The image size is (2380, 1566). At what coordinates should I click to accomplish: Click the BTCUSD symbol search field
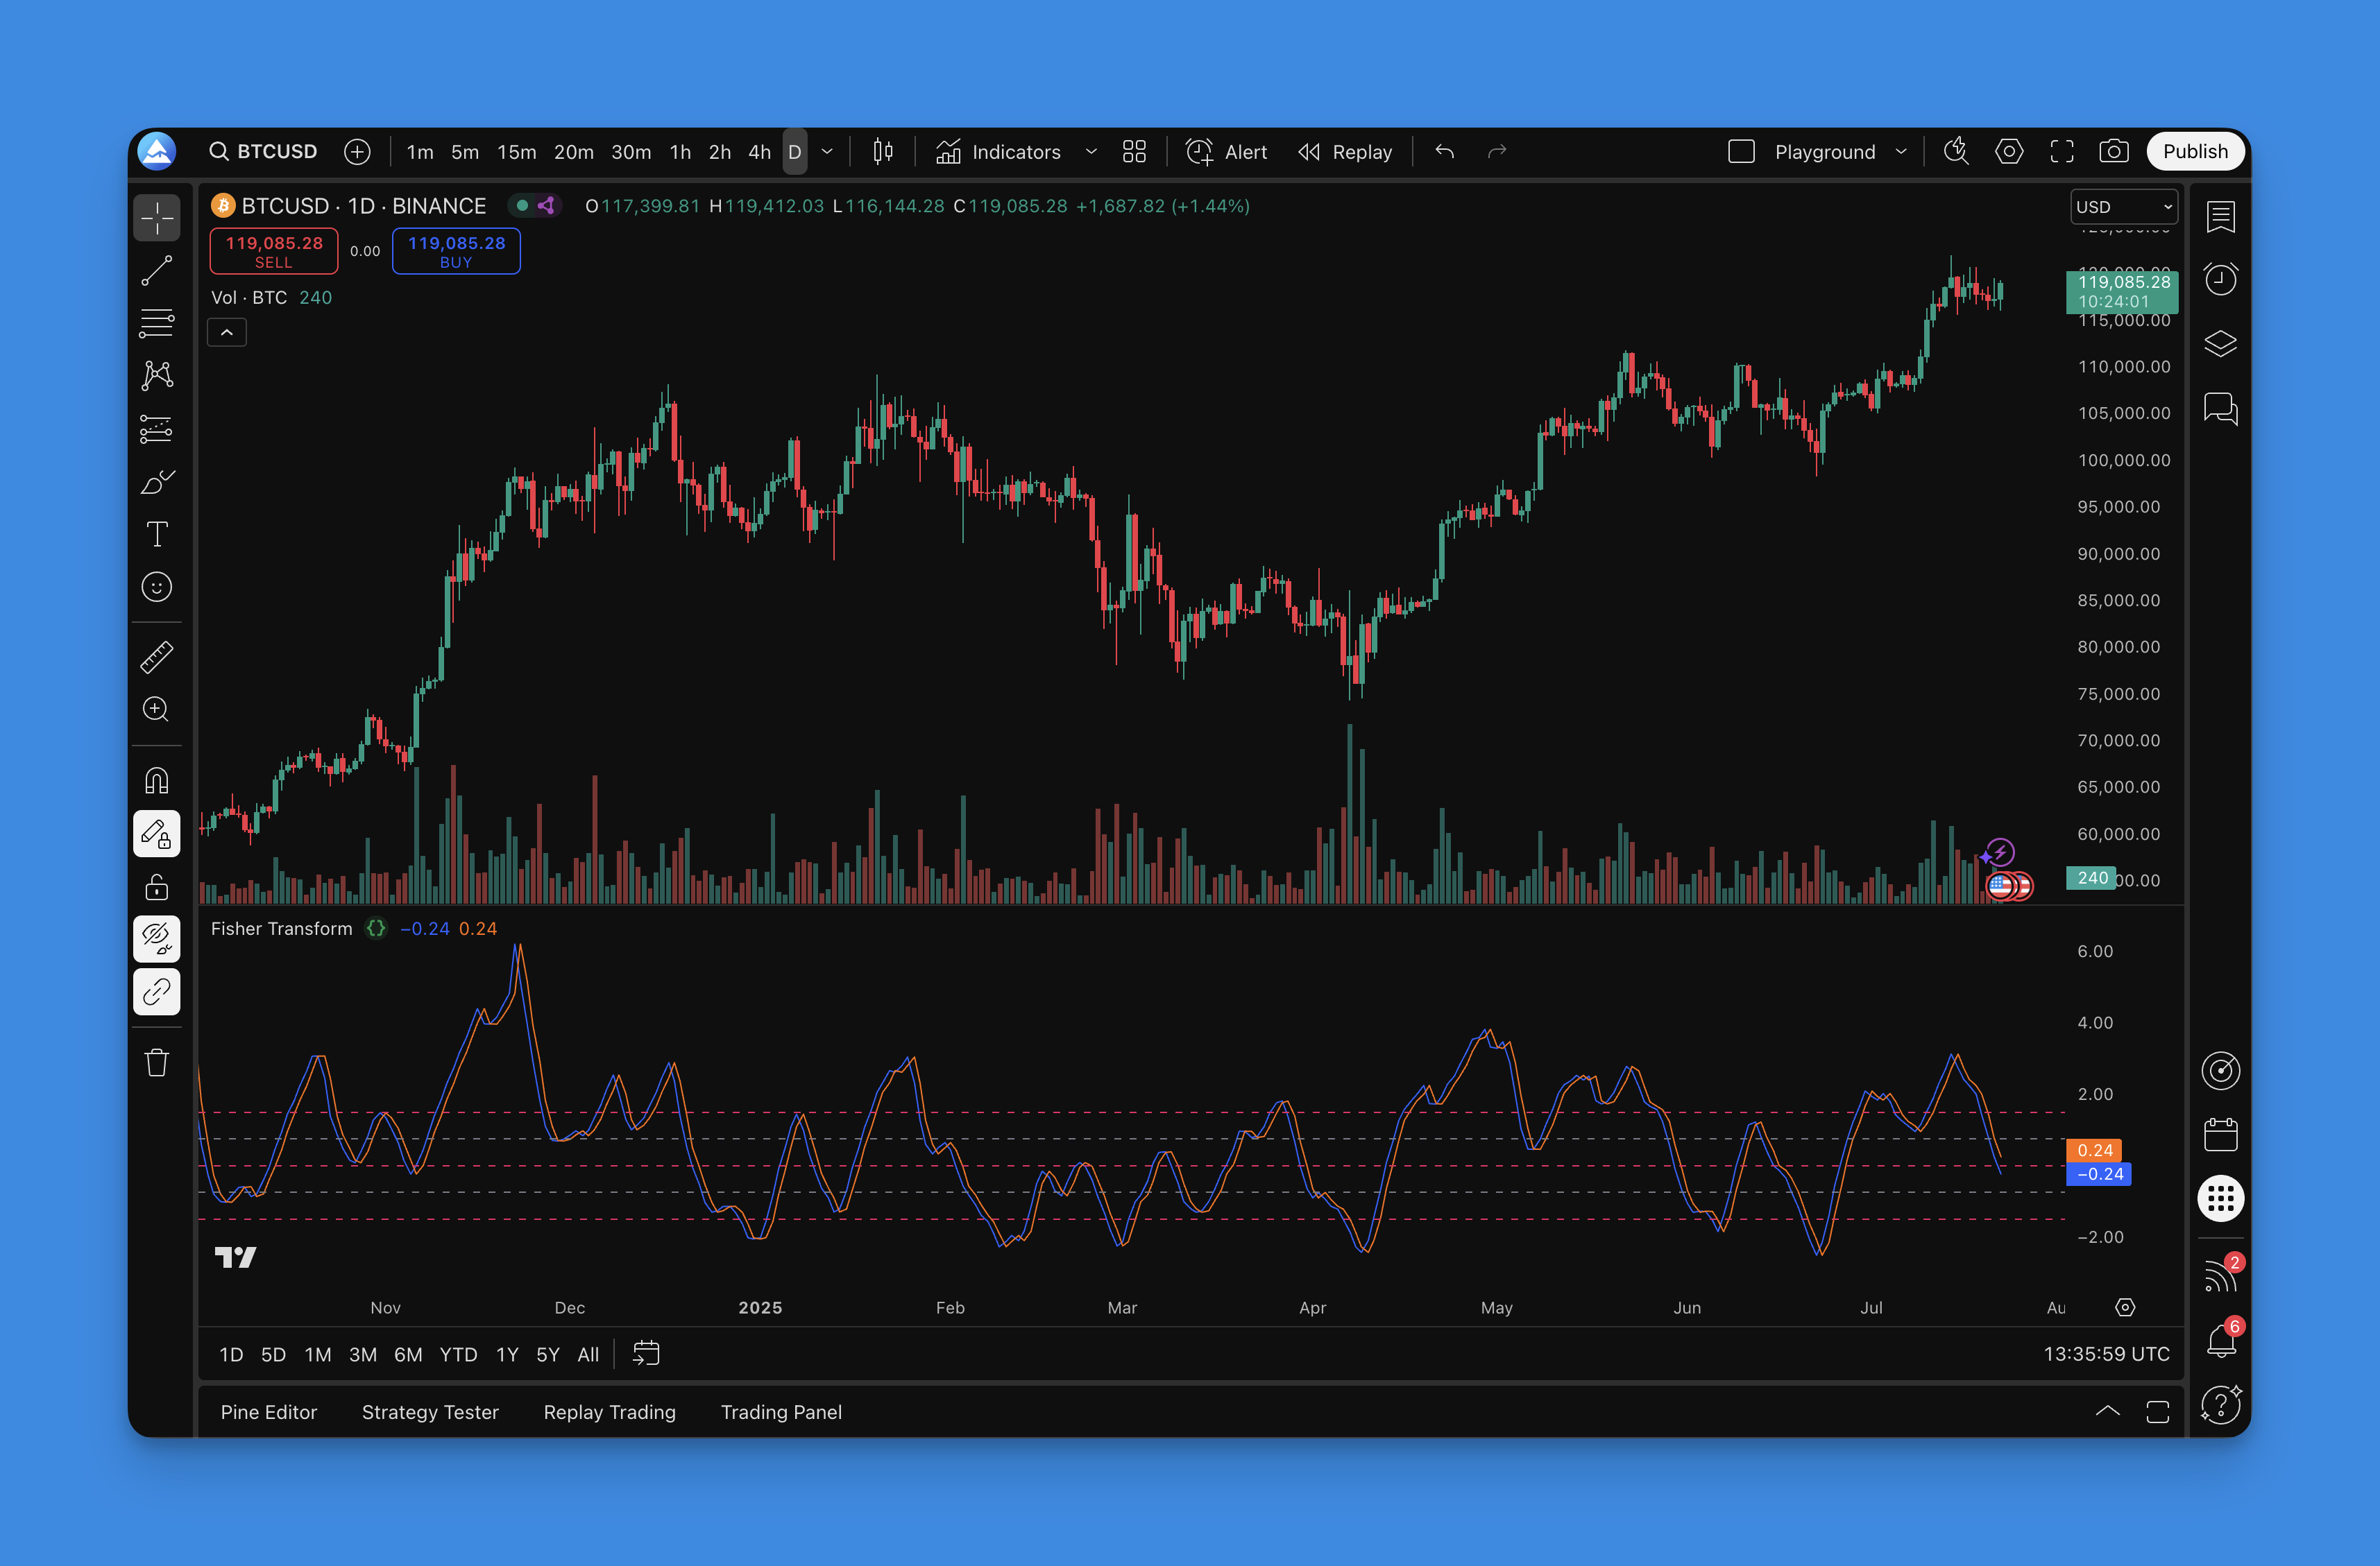(x=263, y=152)
